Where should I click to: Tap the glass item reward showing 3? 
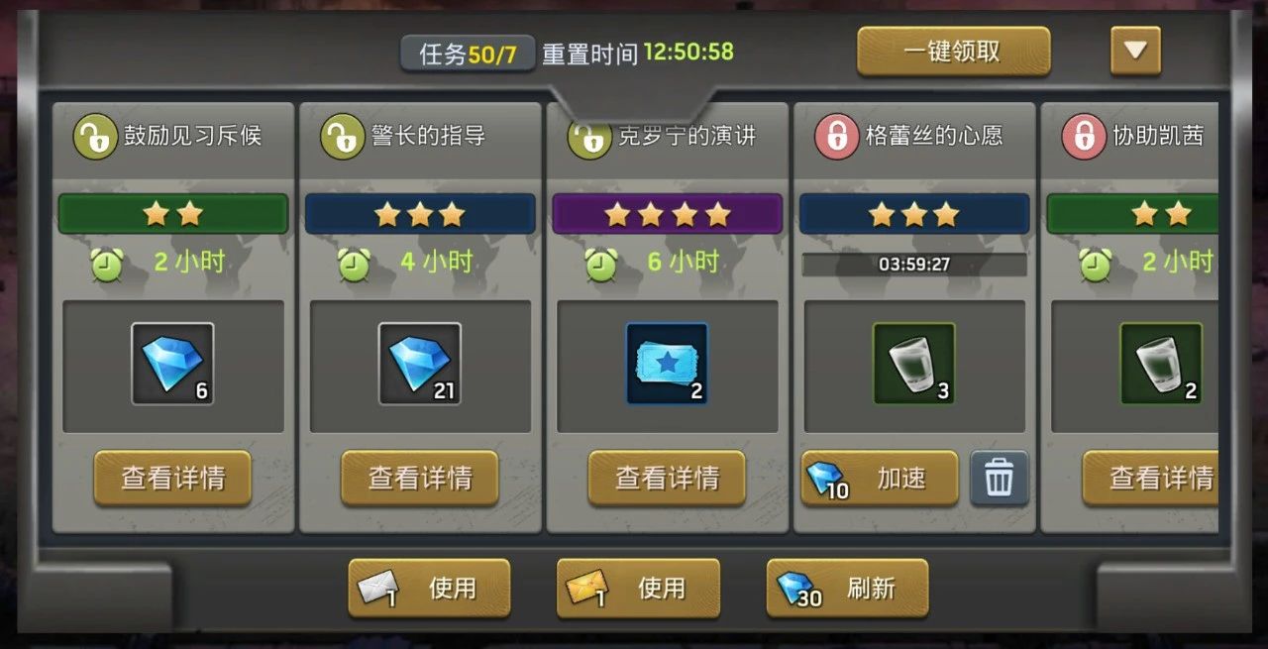click(914, 364)
